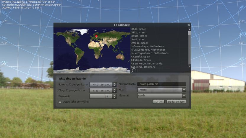Click Australia on the world map
The image size is (246, 138).
pyautogui.click(x=120, y=57)
